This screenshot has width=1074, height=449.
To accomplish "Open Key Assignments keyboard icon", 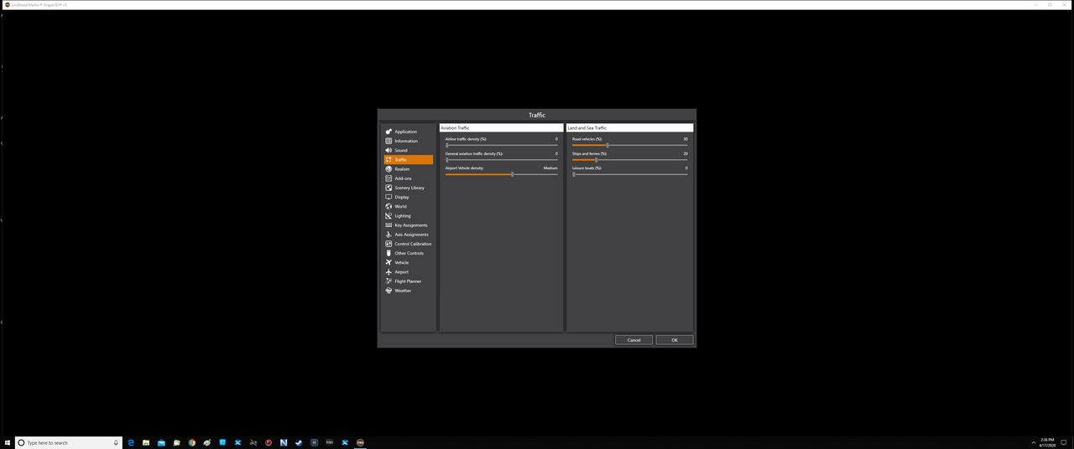I will point(388,225).
